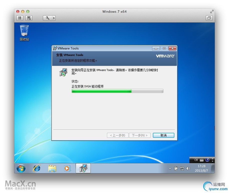This screenshot has height=193, width=229.
Task: Click the installer CD icon in dialog
Action: tap(63, 72)
